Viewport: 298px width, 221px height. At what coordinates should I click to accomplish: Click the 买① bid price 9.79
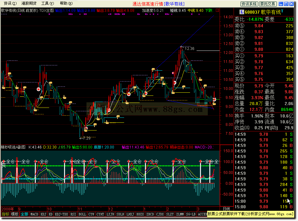point(259,56)
